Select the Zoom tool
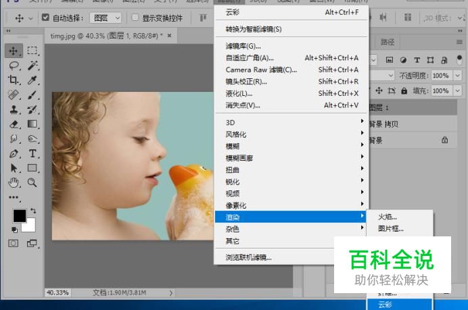The width and height of the screenshot is (468, 310). click(32, 182)
